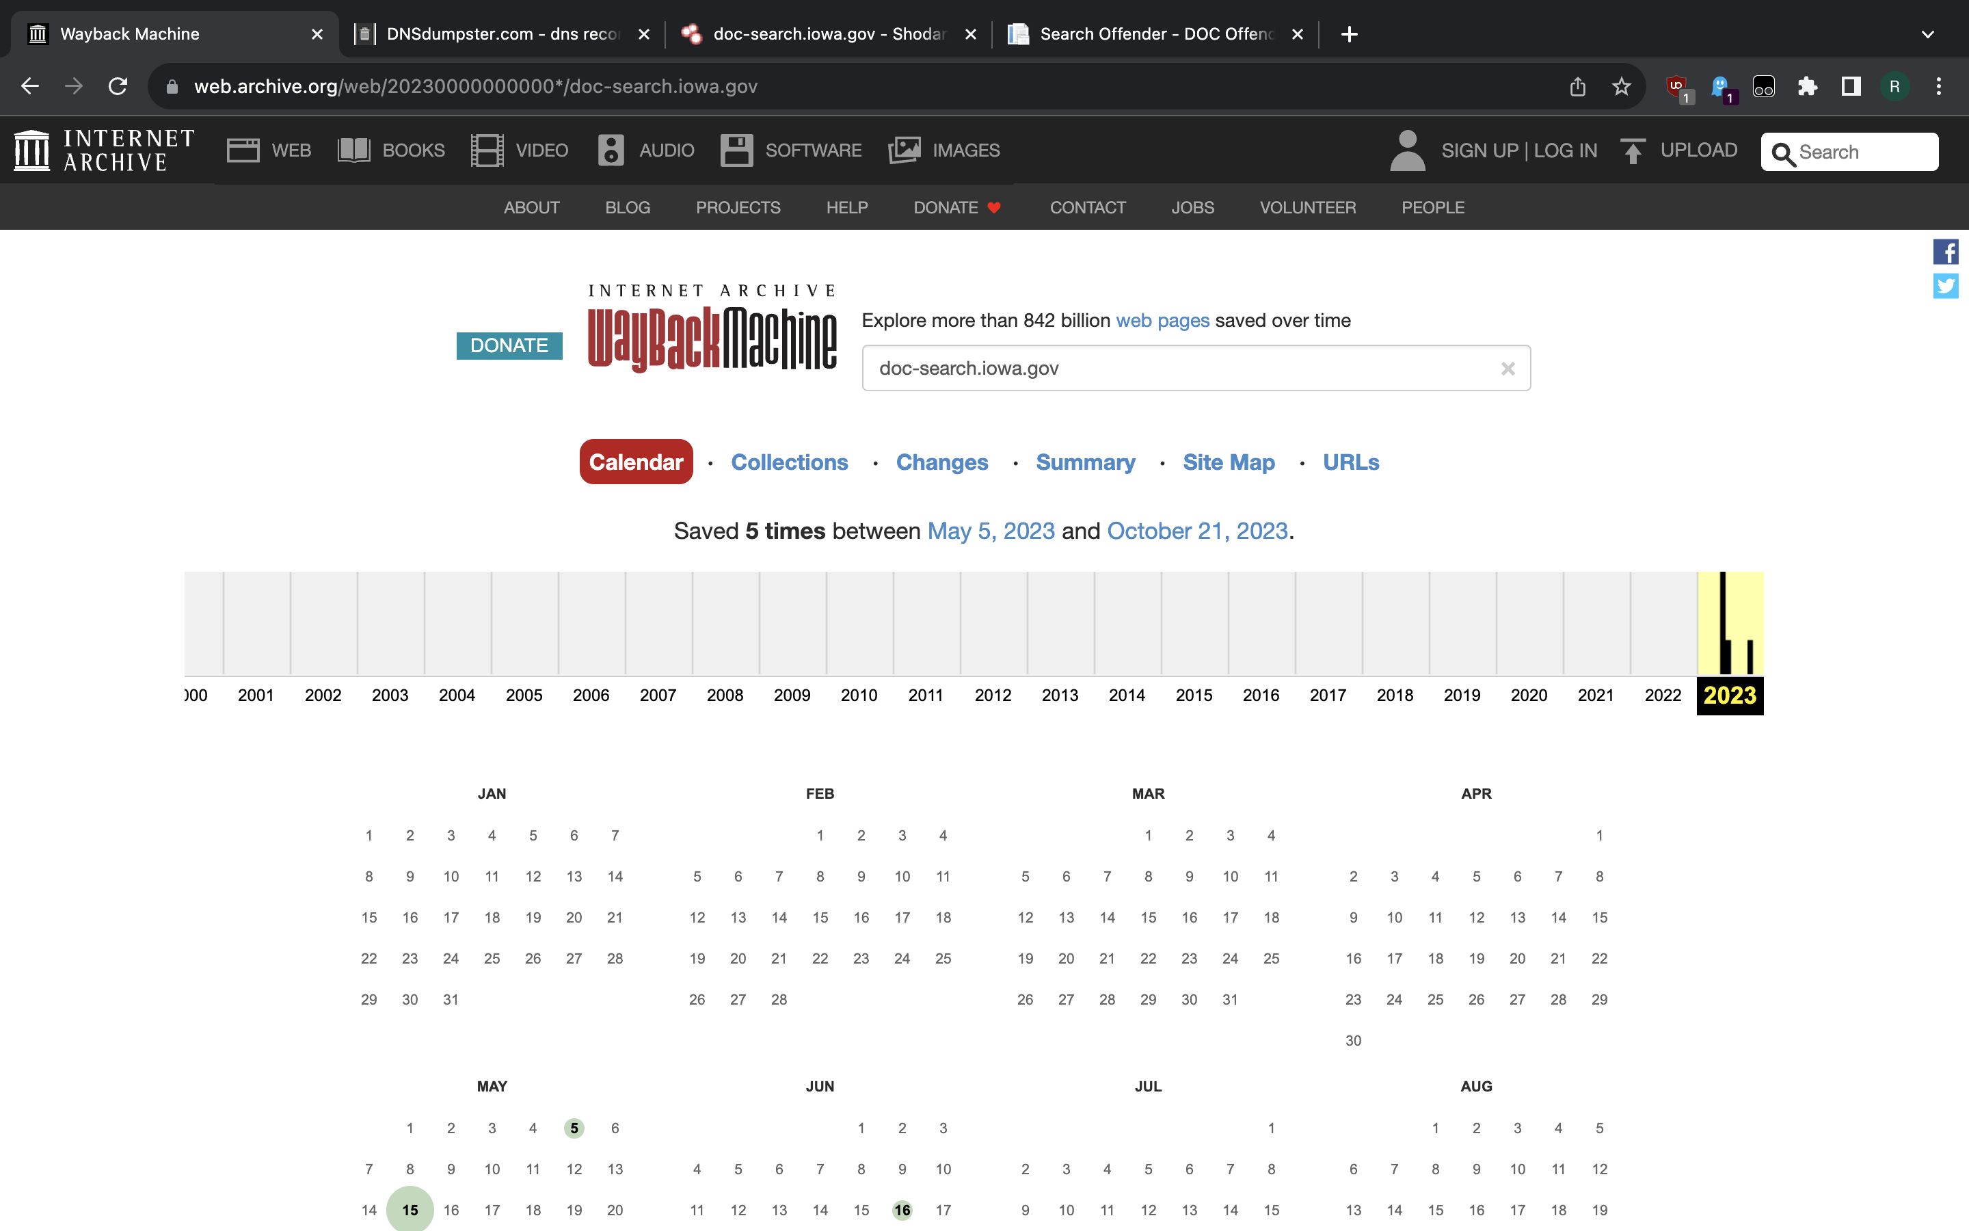
Task: Open the October 21, 2023 capture link
Action: click(x=1197, y=531)
